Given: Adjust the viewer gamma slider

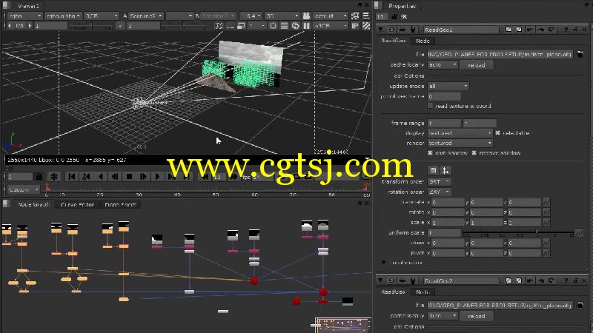Looking at the screenshot, I should pyautogui.click(x=183, y=26).
